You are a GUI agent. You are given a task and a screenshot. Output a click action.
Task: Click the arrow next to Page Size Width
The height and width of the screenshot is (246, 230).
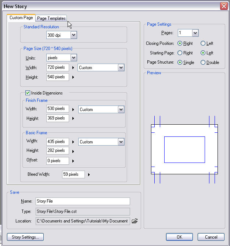pyautogui.click(x=73, y=68)
